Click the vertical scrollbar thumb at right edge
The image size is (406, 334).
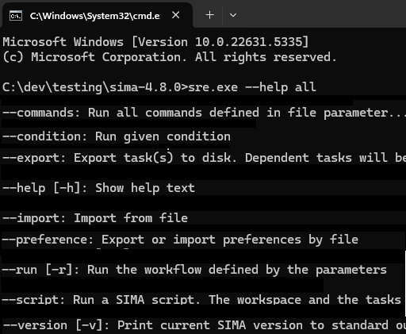tap(405, 283)
